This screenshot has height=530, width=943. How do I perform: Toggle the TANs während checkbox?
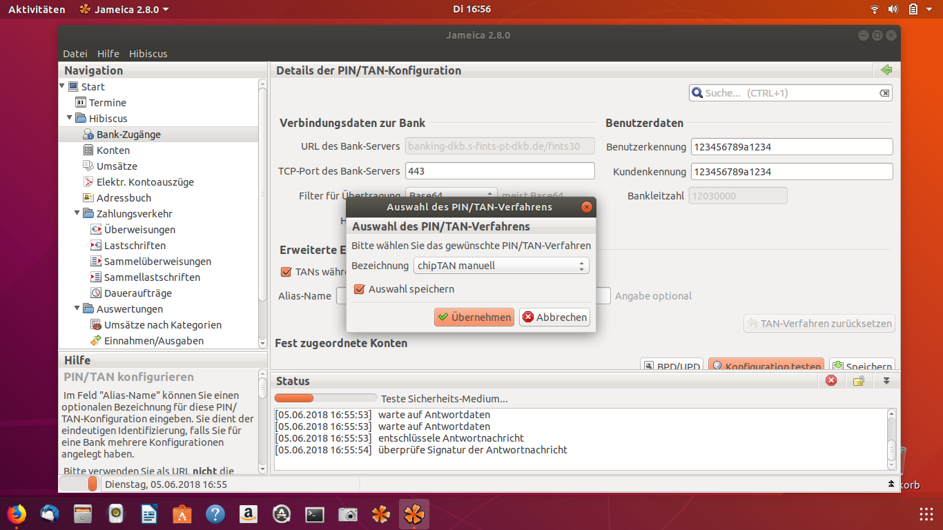tap(286, 272)
